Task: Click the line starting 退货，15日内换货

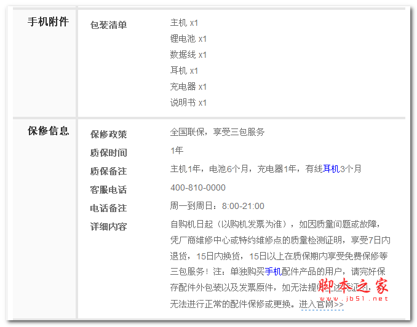Action: (279, 256)
